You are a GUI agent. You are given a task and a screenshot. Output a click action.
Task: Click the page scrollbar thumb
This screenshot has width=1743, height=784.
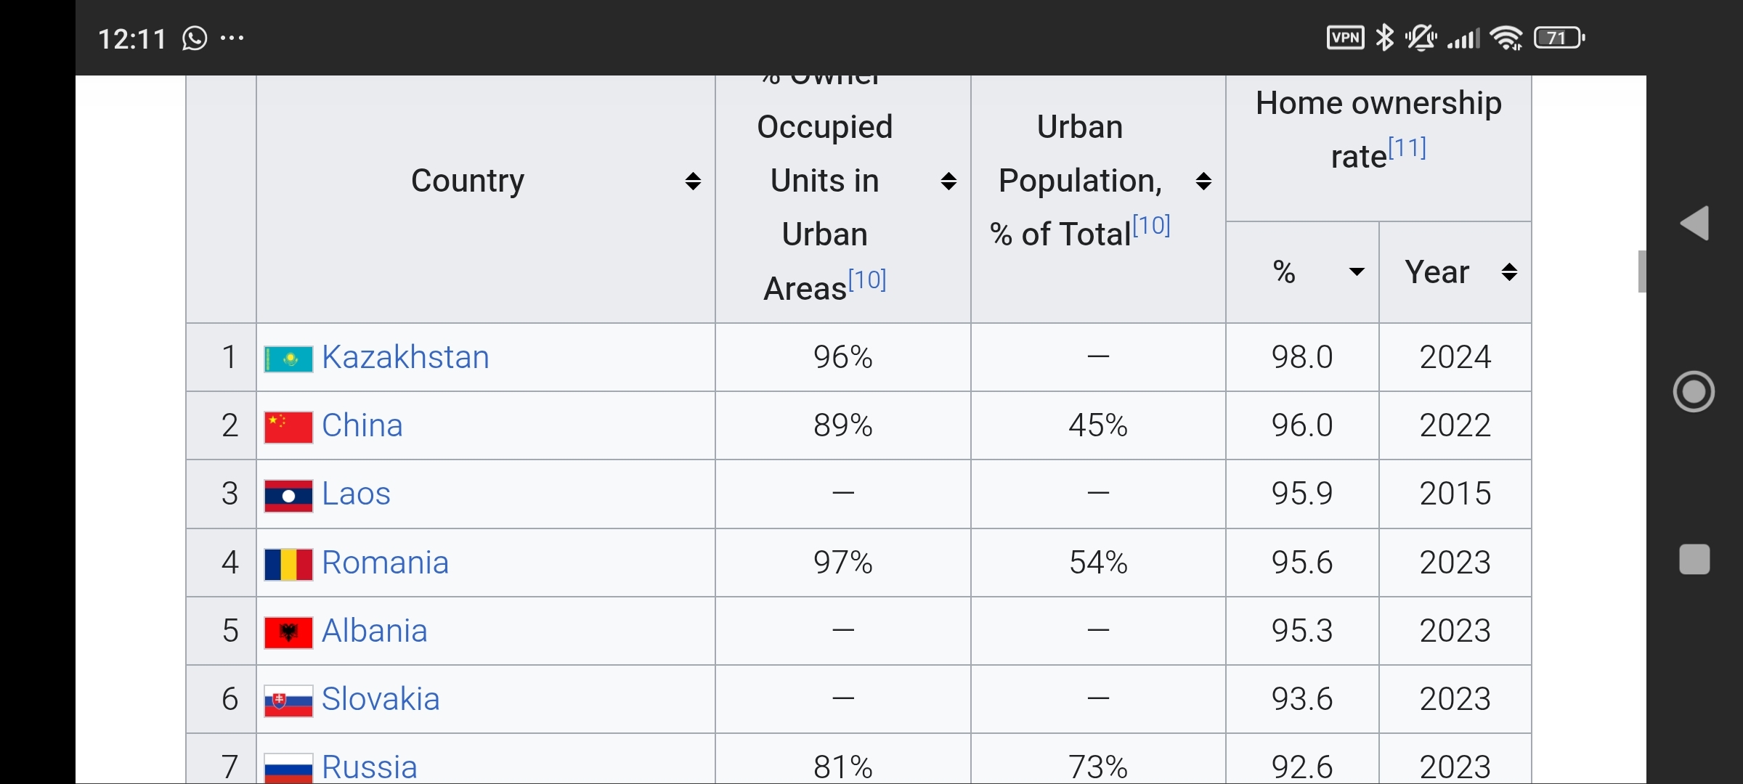click(x=1641, y=271)
